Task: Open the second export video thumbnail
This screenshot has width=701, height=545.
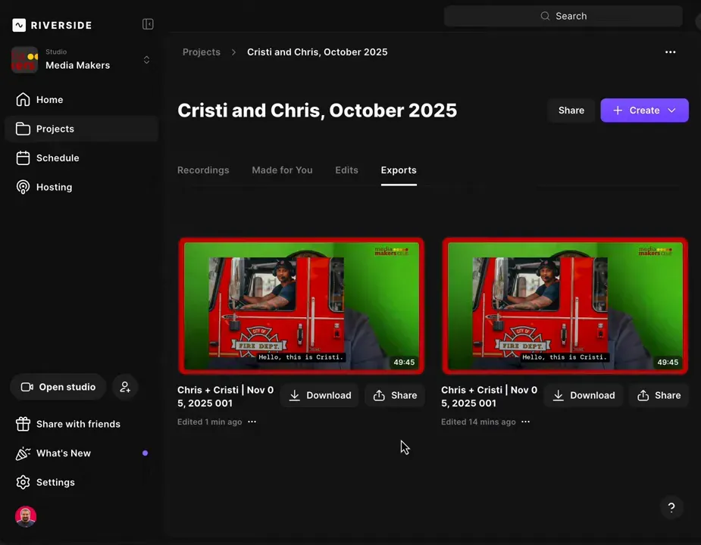Action: click(565, 306)
